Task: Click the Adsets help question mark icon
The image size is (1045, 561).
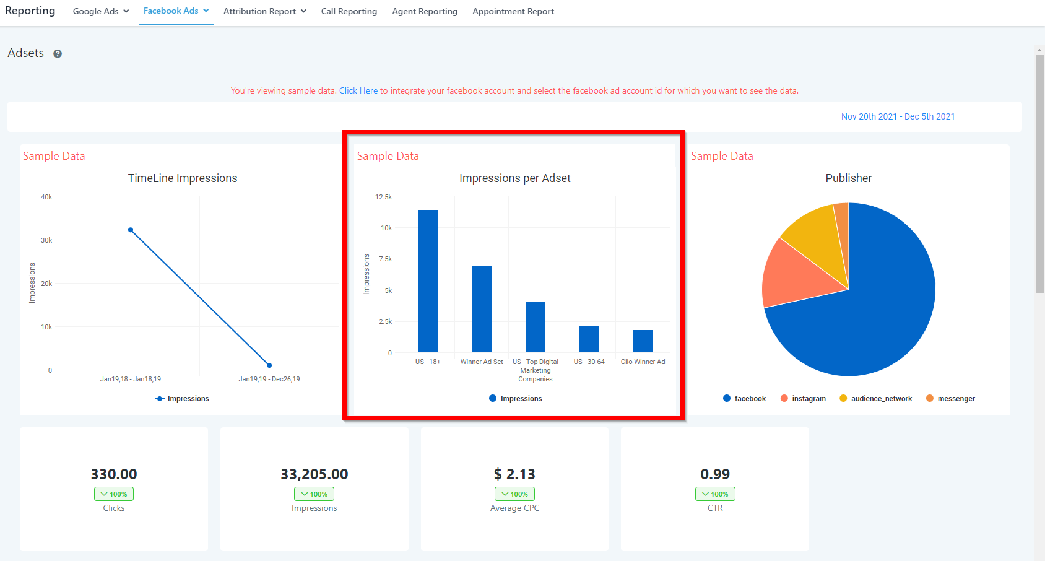Action: 58,54
